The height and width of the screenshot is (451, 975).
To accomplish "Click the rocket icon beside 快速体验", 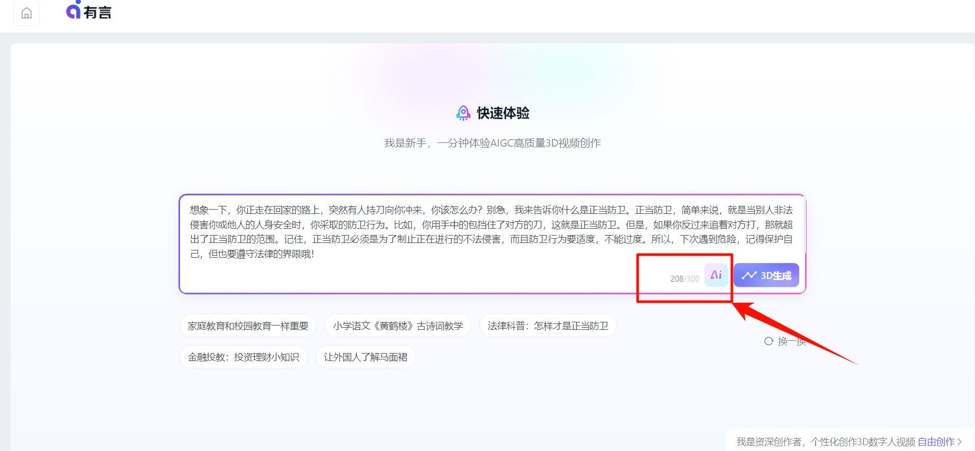I will pyautogui.click(x=463, y=113).
